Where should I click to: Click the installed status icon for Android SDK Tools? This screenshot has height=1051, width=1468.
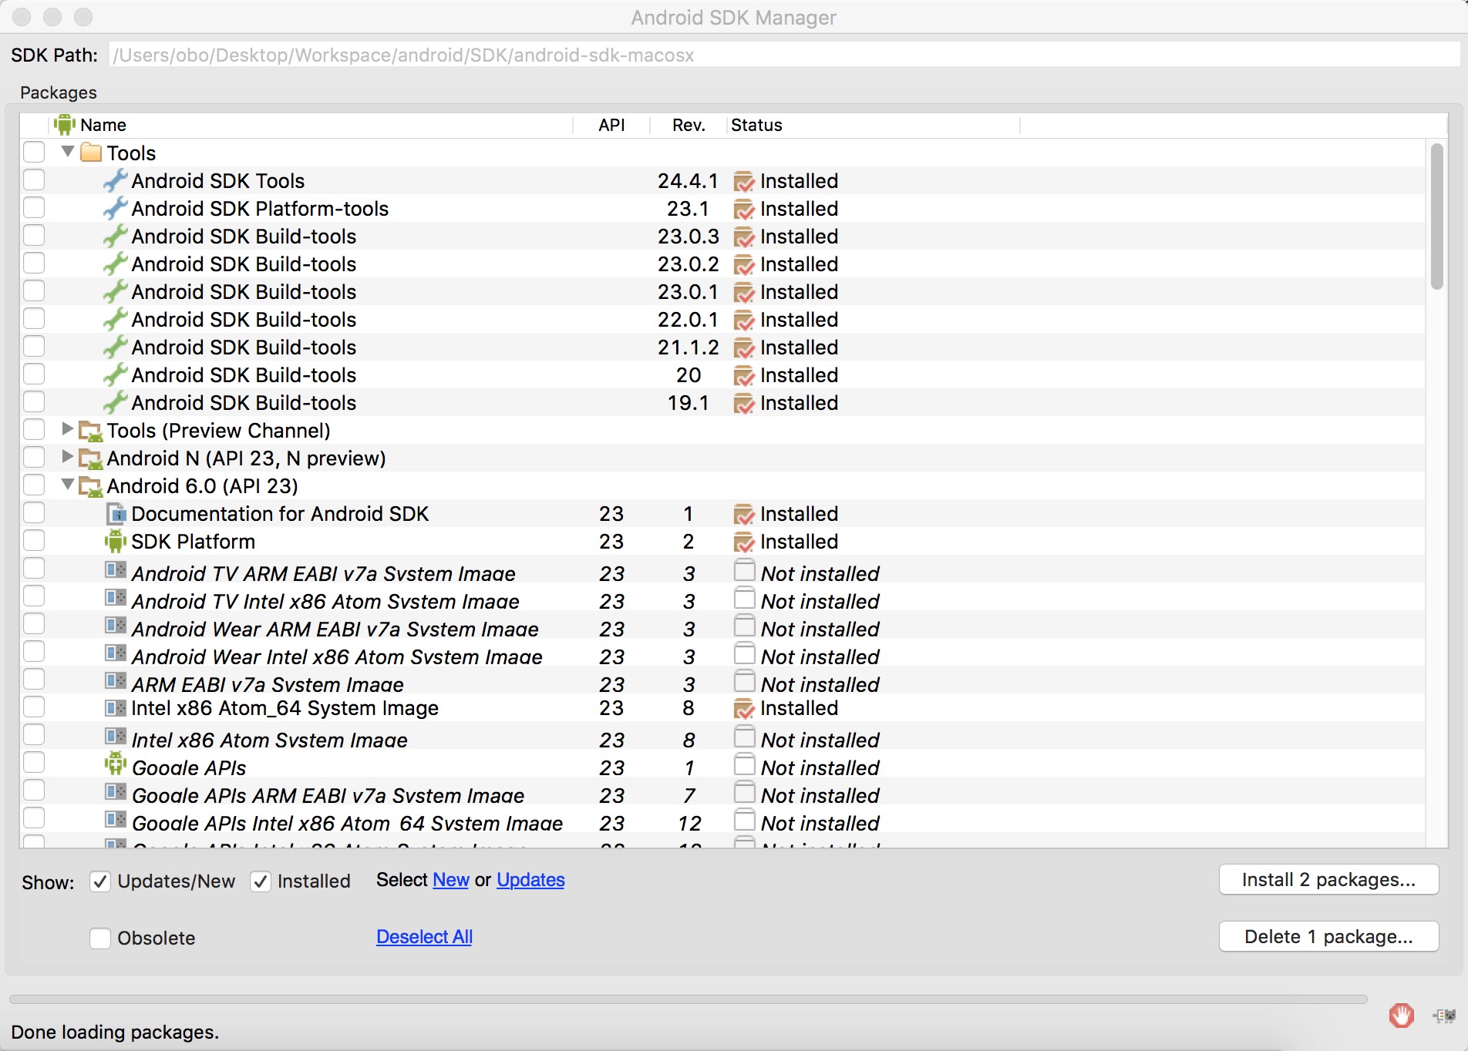point(744,181)
